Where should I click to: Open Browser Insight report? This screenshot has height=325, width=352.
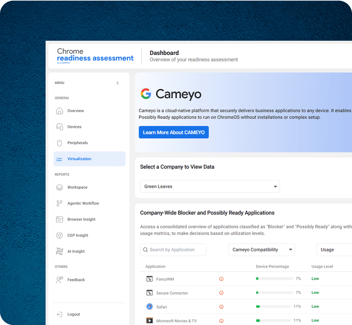click(89, 219)
